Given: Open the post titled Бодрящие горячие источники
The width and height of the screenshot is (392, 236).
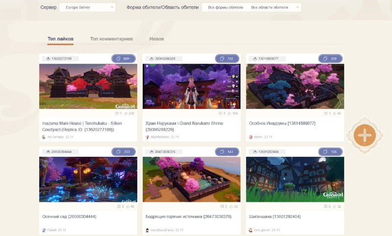Looking at the screenshot, I should tap(189, 216).
